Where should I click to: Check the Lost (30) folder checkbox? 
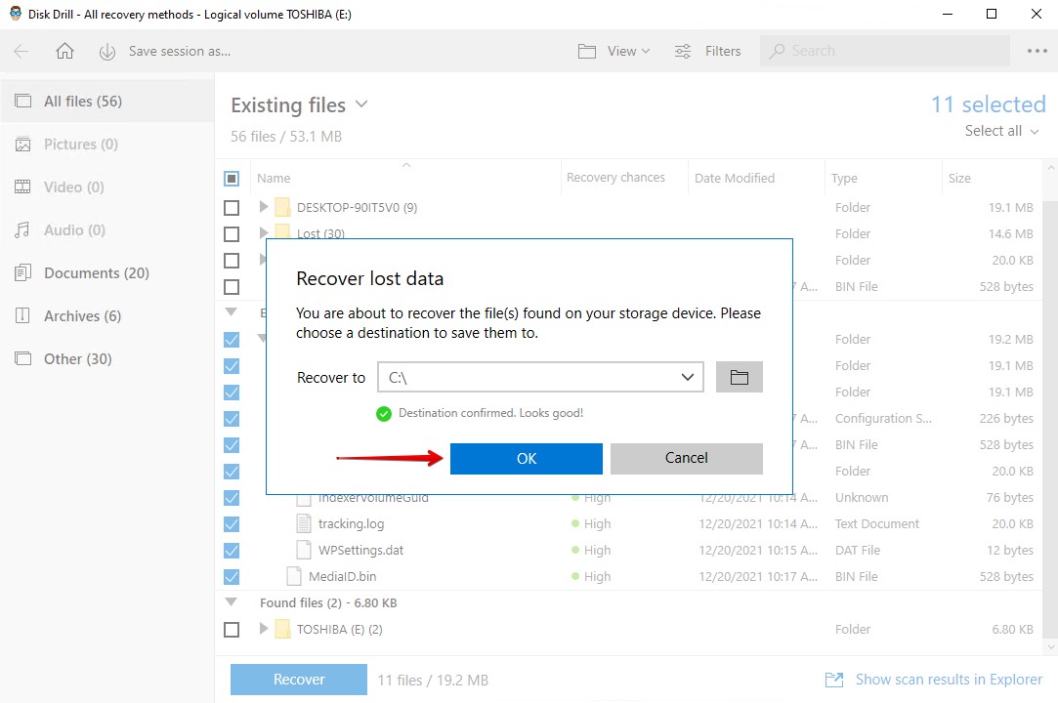[232, 234]
